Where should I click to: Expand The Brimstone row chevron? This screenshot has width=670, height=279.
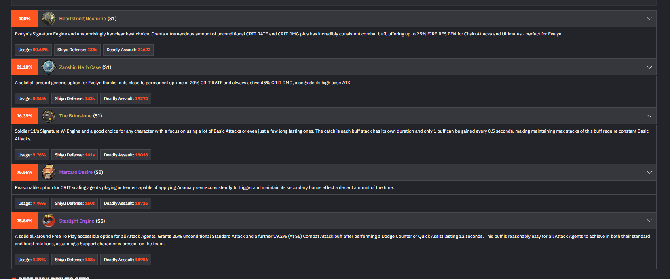[649, 116]
